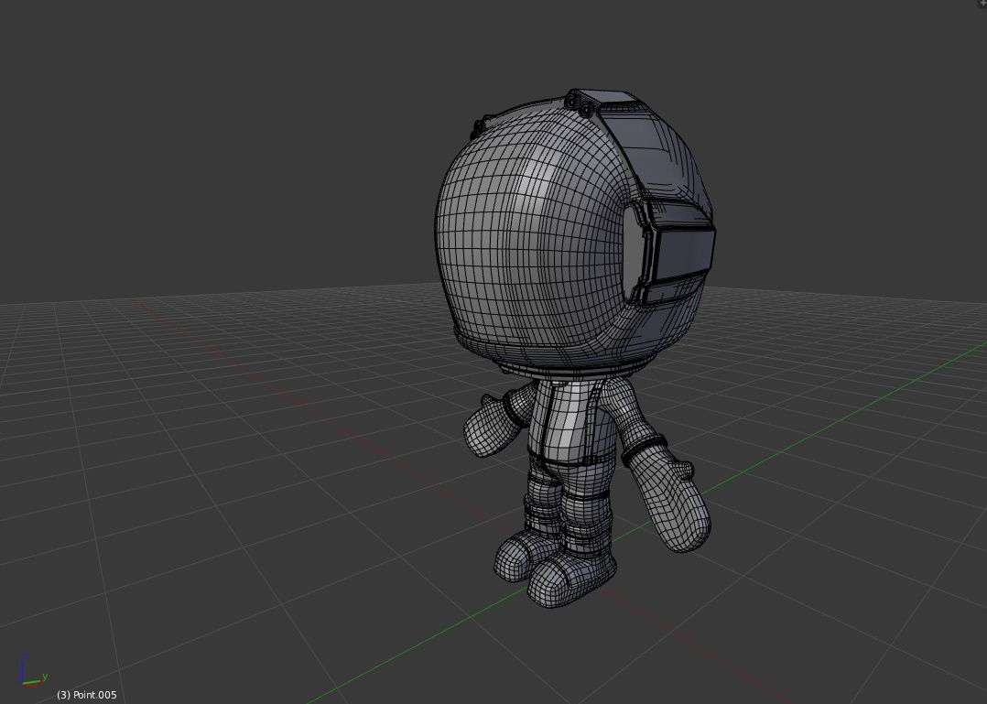Click the orientation gizmo origin point

(x=24, y=682)
